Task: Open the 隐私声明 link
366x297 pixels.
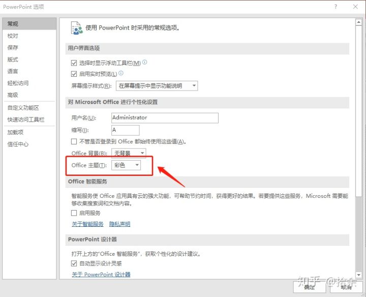Action: coord(119,224)
